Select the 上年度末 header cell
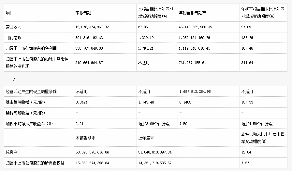This screenshot has height=171, width=292. 146,138
